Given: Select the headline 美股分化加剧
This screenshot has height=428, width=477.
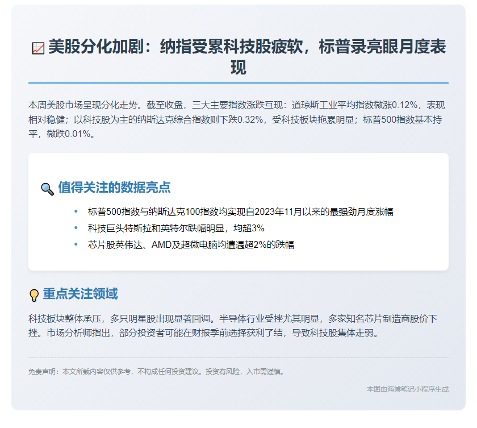Looking at the screenshot, I should [x=95, y=47].
